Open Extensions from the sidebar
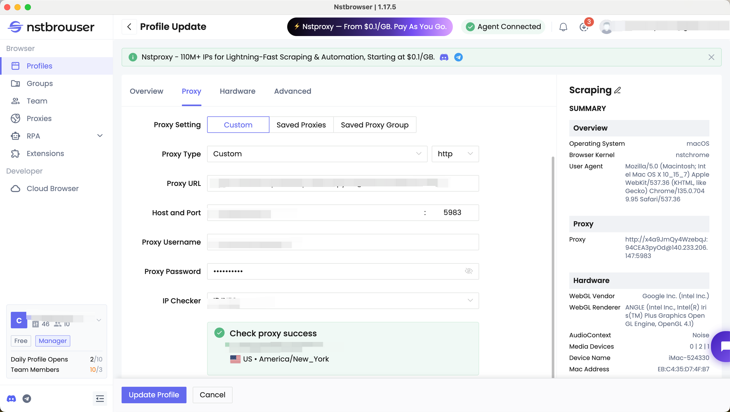The image size is (730, 412). point(45,153)
